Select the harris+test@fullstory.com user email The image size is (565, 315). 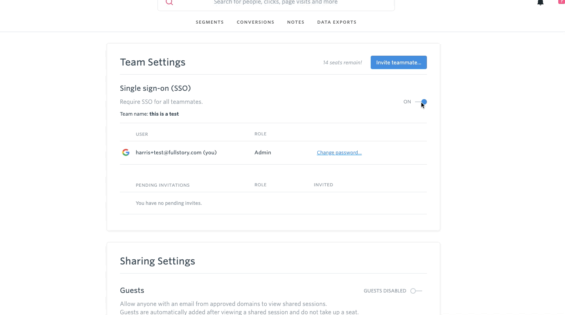coord(176,152)
